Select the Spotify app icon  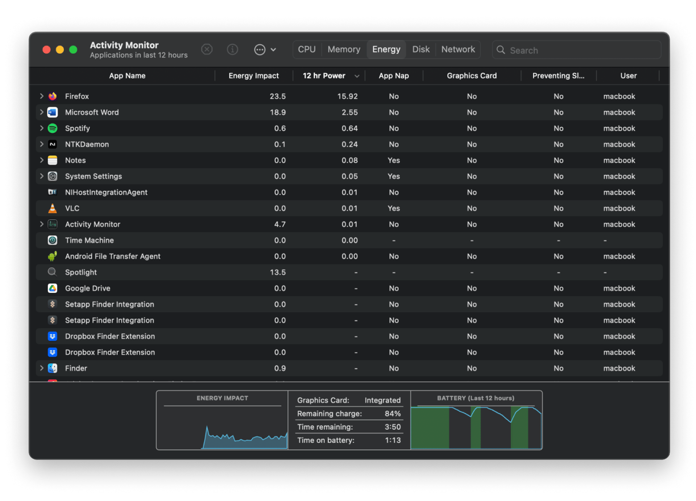click(53, 128)
